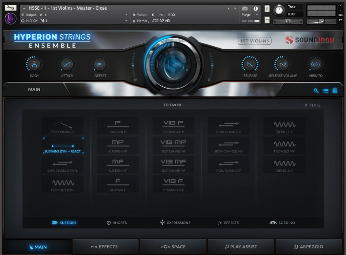Select the Tremolo MF articulation slot
The height and width of the screenshot is (255, 346).
click(x=284, y=146)
